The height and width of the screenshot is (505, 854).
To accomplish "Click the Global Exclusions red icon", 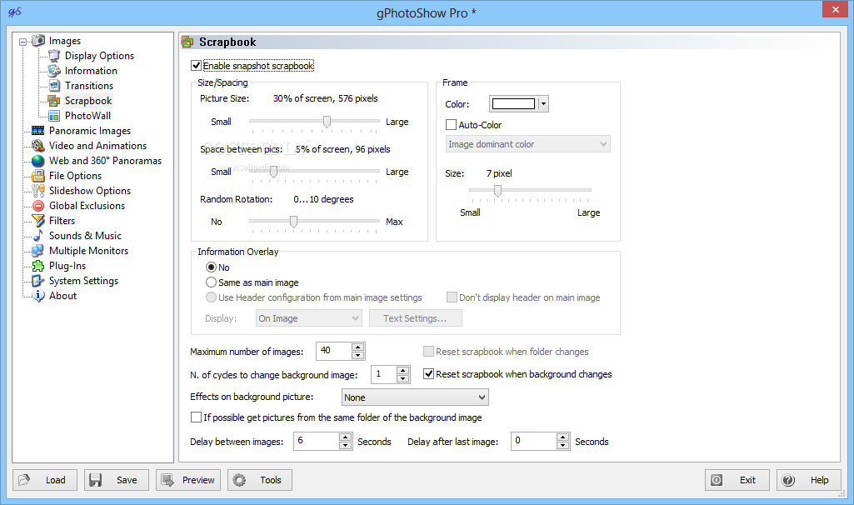I will tap(38, 205).
